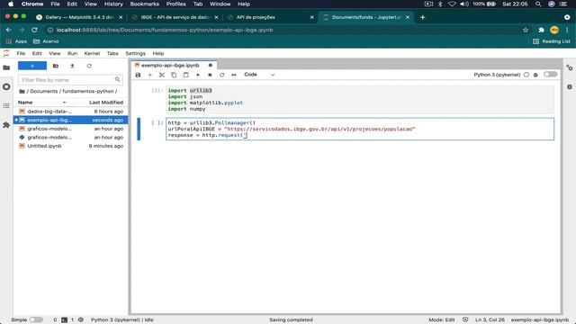Bookmark this page with star icon

pyautogui.click(x=526, y=30)
